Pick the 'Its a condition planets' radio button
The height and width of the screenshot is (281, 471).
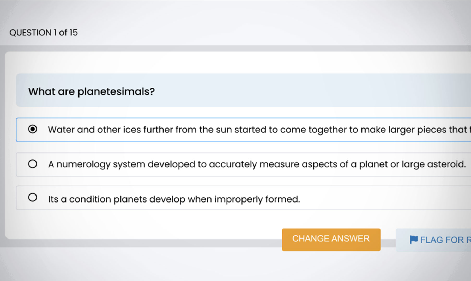click(33, 197)
